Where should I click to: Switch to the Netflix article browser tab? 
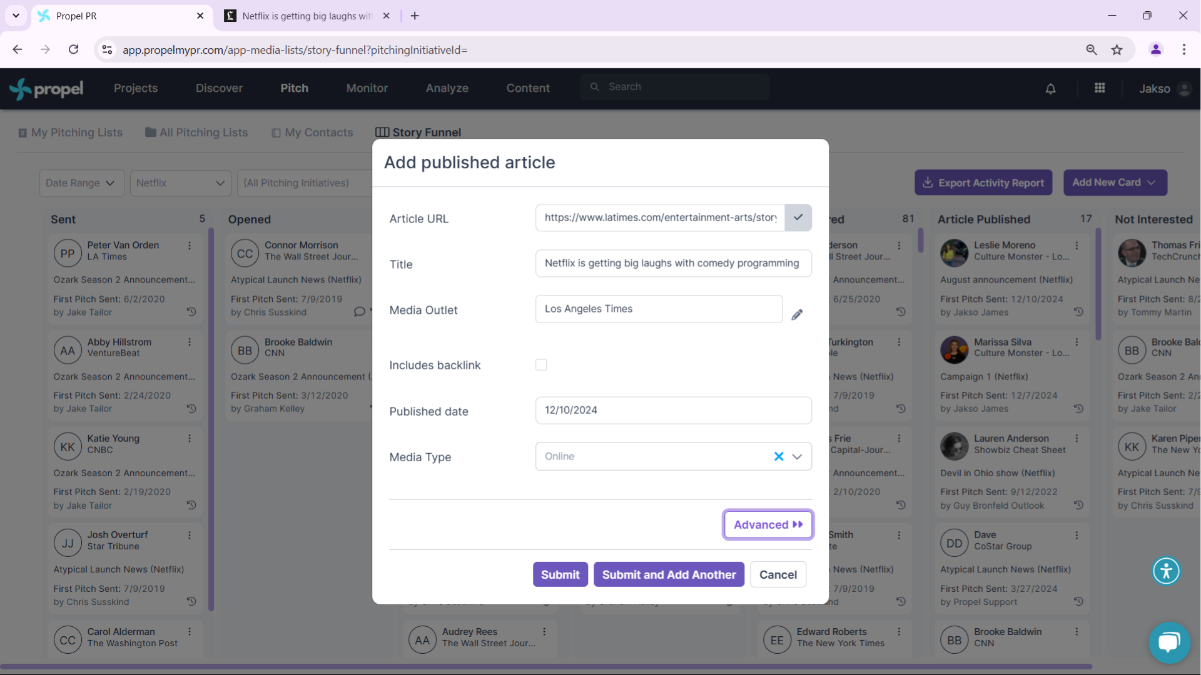point(308,16)
